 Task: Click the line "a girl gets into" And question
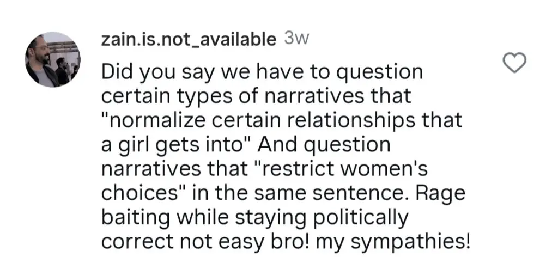[x=246, y=145]
